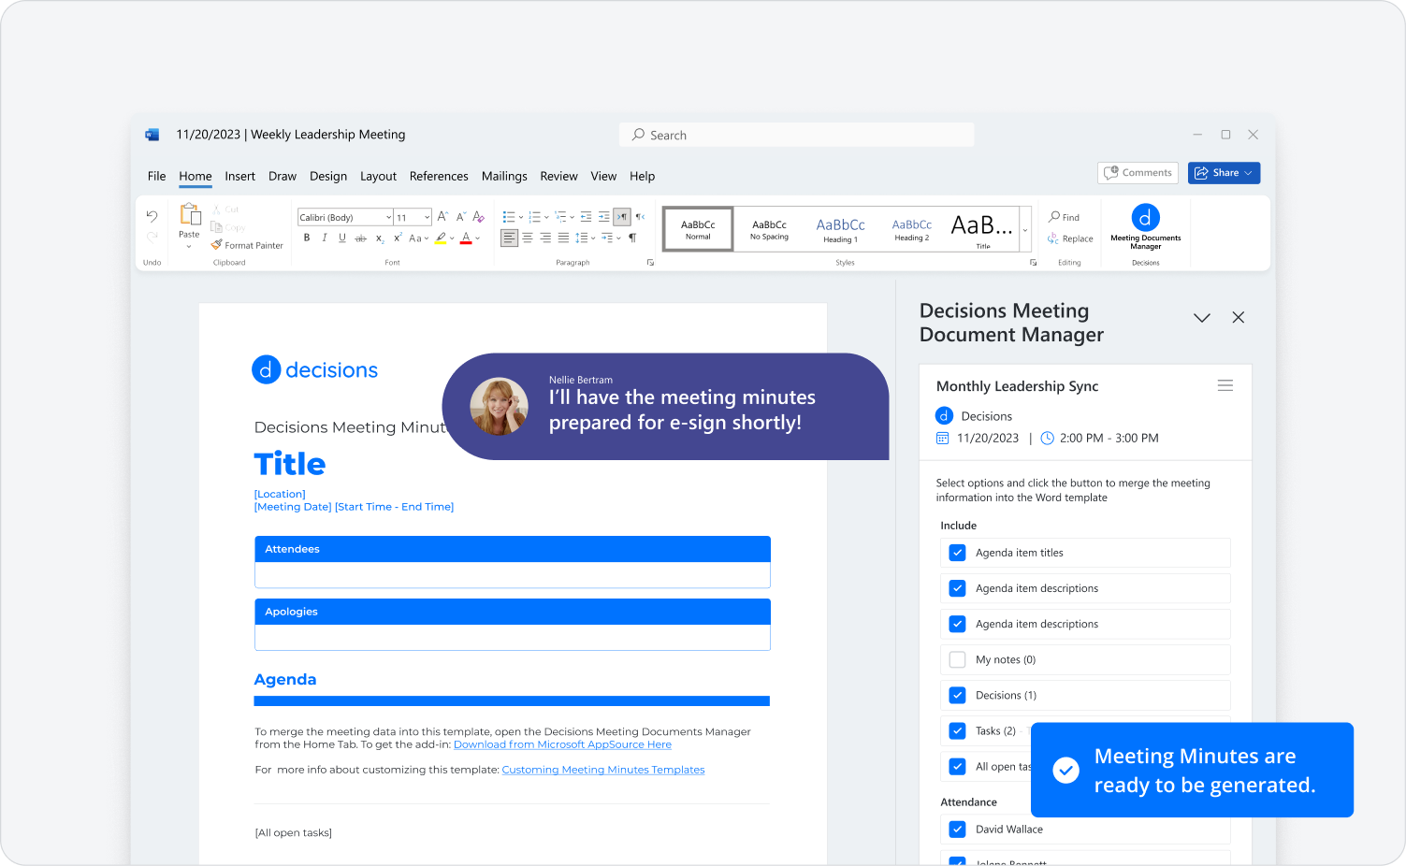Expand the Paste options arrow
The image size is (1406, 866).
point(189,247)
